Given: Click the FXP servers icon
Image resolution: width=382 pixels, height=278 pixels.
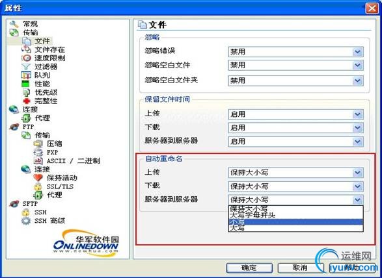Looking at the screenshot, I should coord(38,152).
